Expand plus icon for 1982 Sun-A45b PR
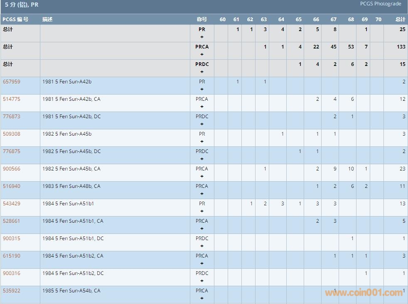 [202, 141]
